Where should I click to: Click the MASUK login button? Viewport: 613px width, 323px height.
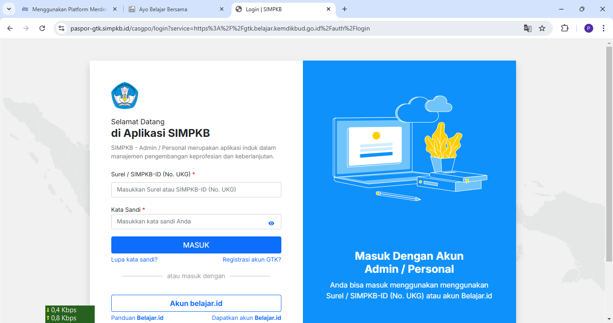[x=196, y=245]
